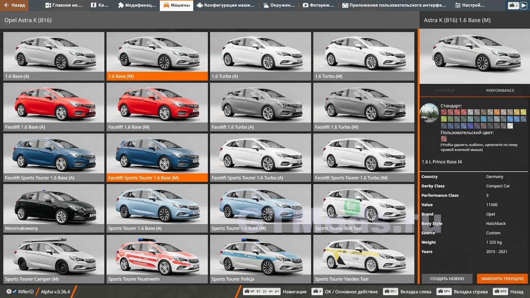This screenshot has height=298, width=530.
Task: Click the Derby Class value Compact Car
Action: coord(498,186)
